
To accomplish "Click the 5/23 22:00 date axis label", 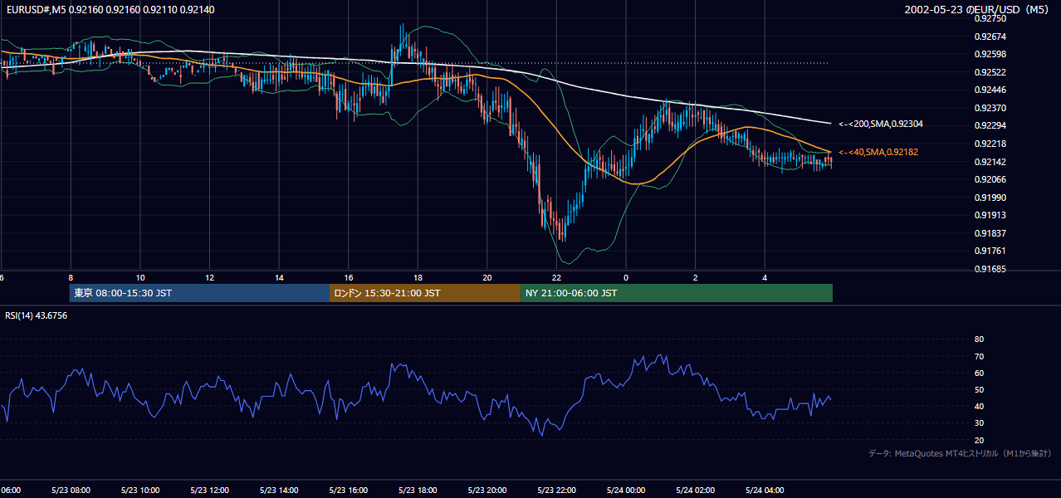I will (556, 490).
